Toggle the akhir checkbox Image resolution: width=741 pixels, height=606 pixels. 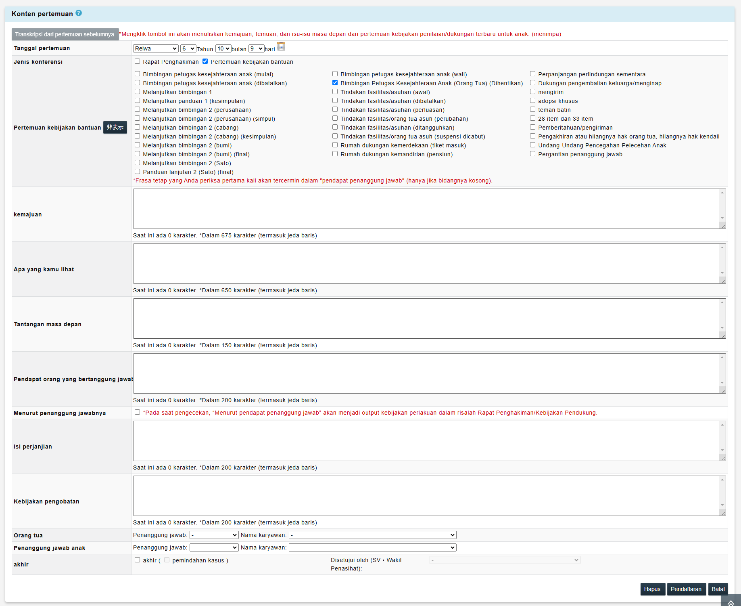click(x=138, y=560)
